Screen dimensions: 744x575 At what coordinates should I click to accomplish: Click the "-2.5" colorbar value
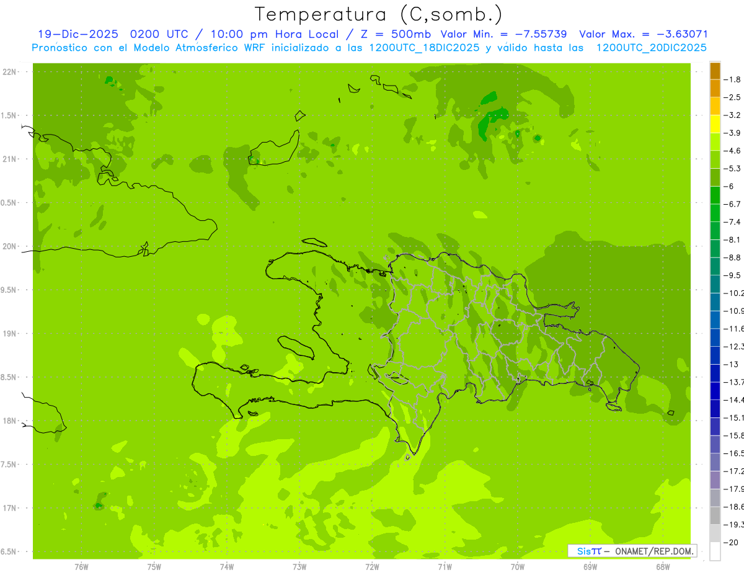click(x=733, y=97)
